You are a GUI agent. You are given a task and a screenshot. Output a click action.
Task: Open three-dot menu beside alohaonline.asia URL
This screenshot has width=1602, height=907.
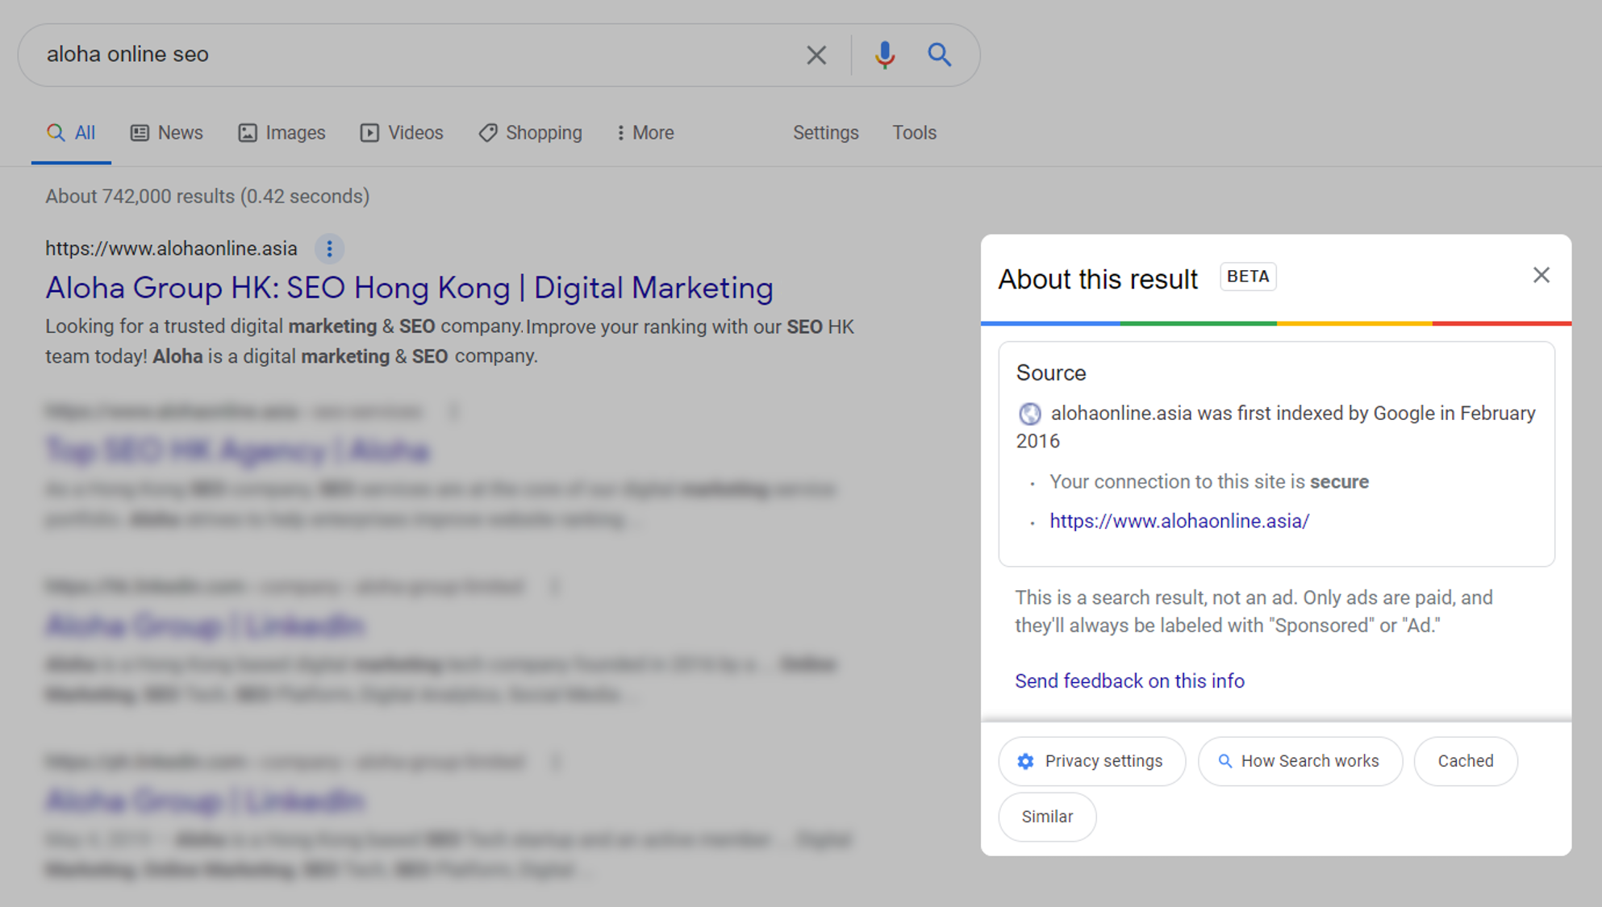(x=329, y=249)
